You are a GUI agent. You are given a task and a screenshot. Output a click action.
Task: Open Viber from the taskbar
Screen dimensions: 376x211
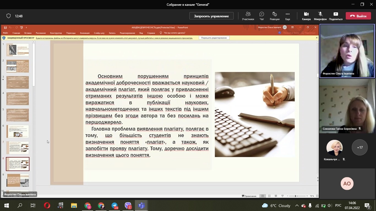point(128,206)
